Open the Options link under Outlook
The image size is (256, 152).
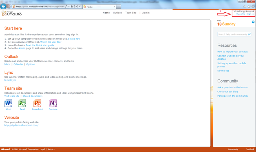(x=30, y=64)
